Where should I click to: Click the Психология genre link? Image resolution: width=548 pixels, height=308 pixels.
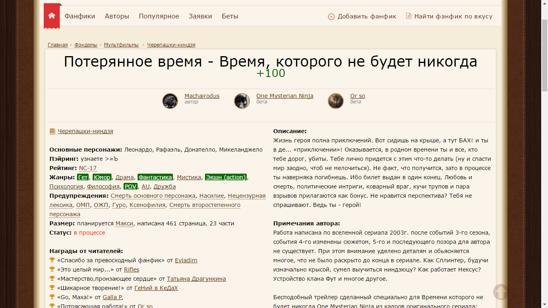66,186
